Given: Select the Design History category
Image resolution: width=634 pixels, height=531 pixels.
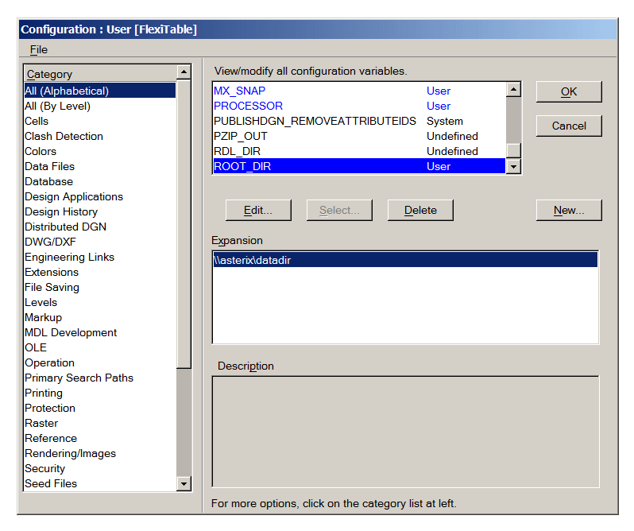Looking at the screenshot, I should 100,211.
